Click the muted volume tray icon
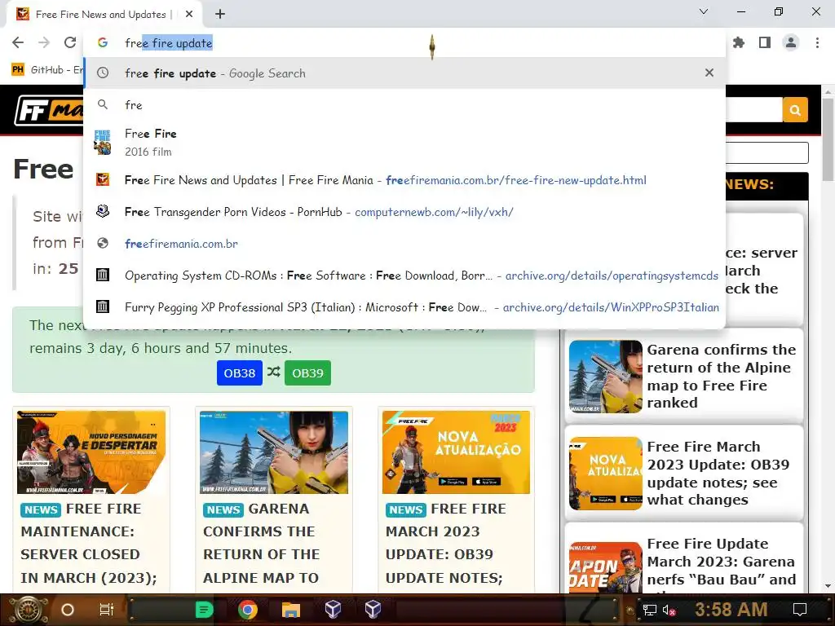 669,610
